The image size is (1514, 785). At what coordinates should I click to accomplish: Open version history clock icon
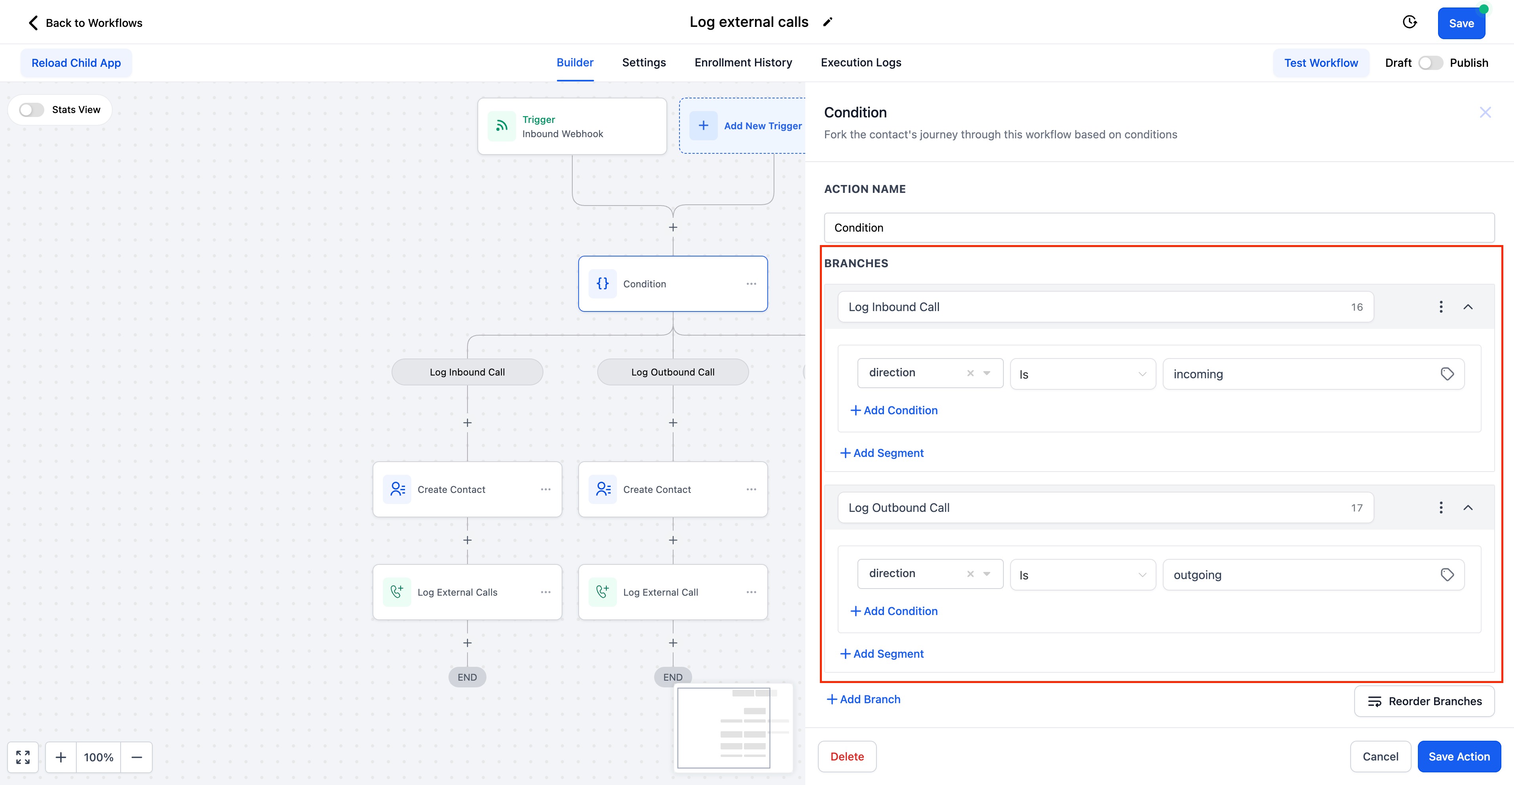[1409, 22]
